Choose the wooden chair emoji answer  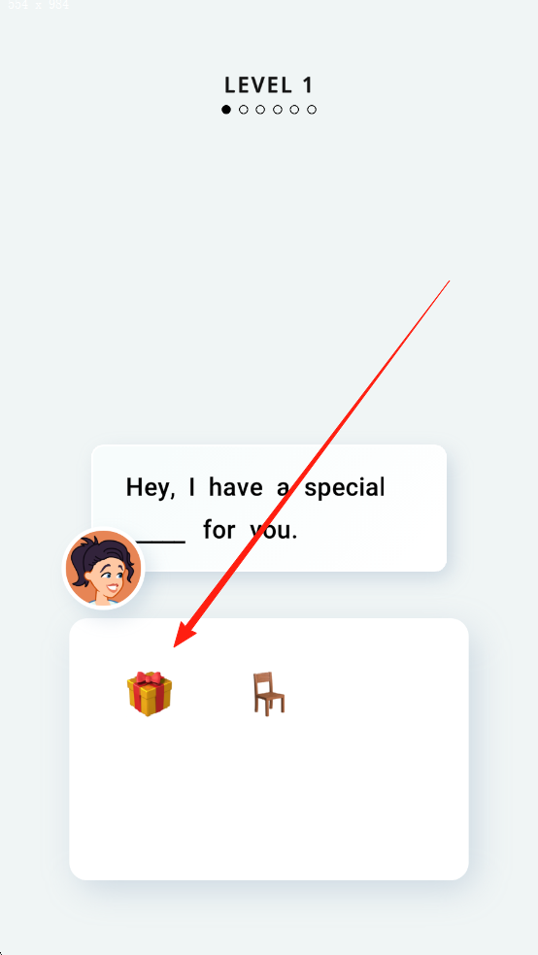269,693
